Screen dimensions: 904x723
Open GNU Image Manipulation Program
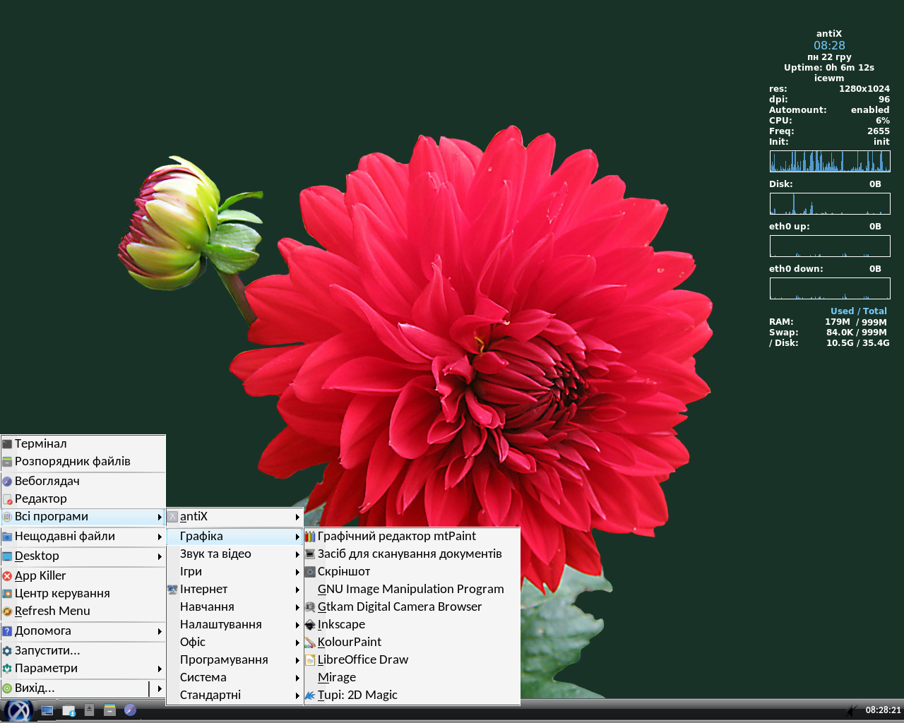coord(410,590)
